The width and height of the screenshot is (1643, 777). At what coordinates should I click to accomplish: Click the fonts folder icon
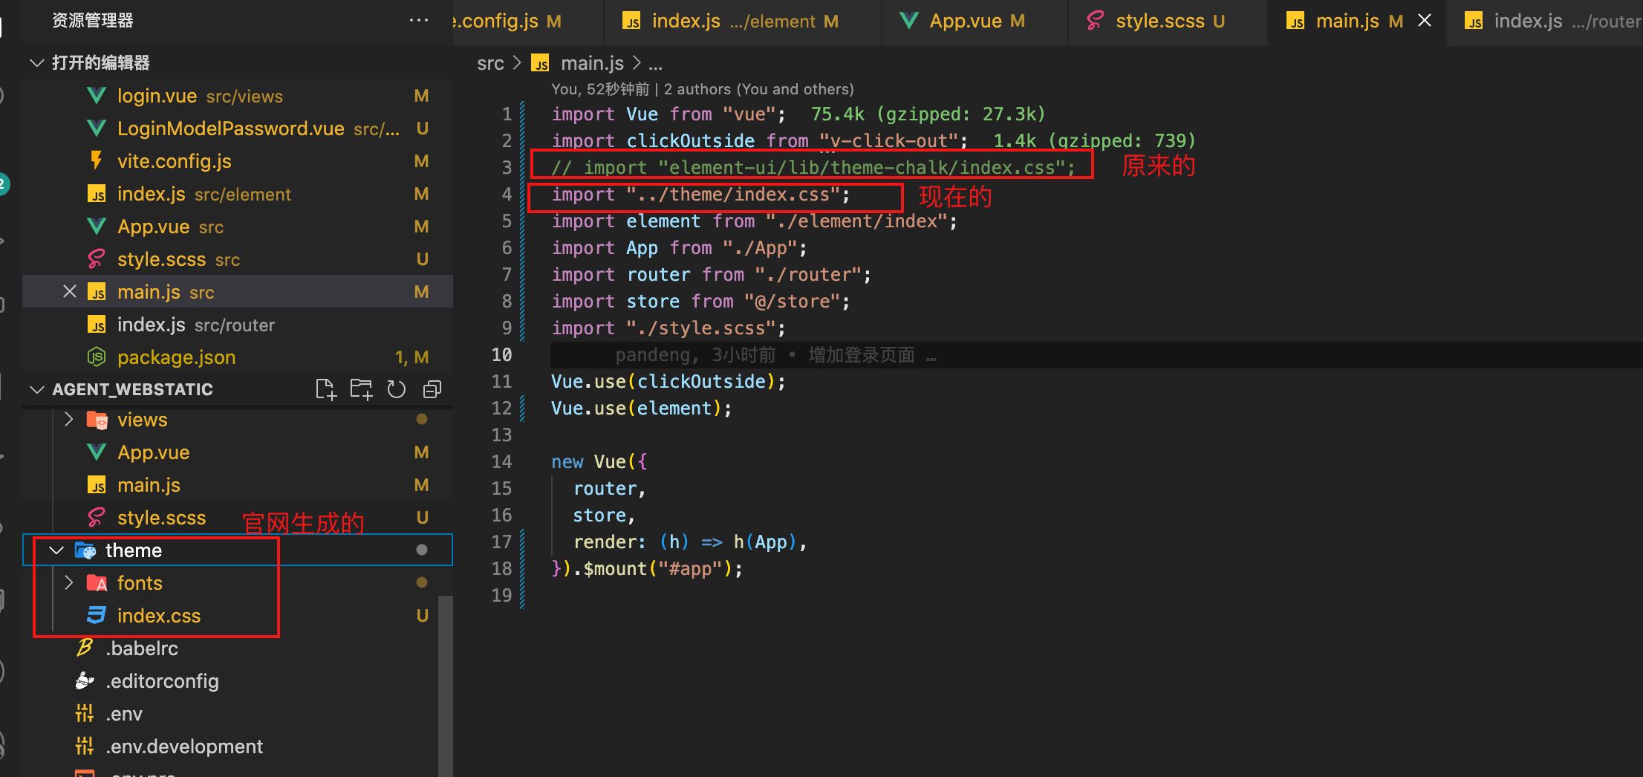coord(97,583)
